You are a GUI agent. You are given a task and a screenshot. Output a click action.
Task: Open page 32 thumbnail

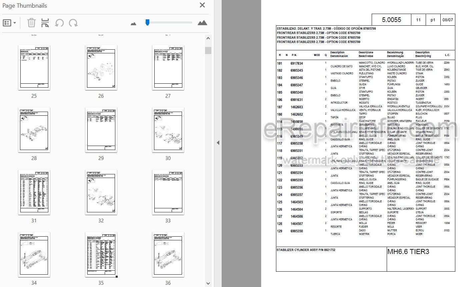101,192
